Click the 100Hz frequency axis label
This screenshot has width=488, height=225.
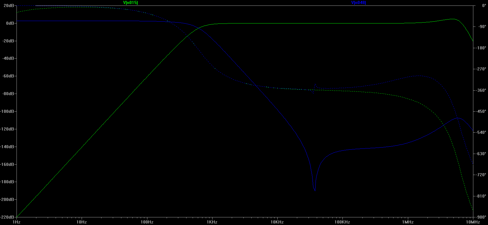click(x=147, y=222)
